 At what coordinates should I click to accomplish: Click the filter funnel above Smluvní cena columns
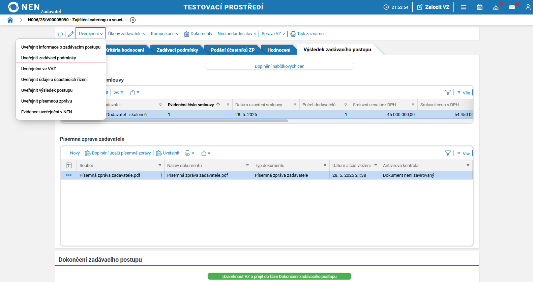click(448, 92)
